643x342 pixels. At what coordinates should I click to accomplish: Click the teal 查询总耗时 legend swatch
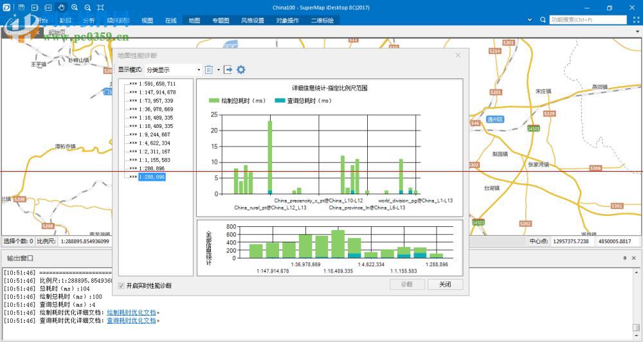coord(280,100)
